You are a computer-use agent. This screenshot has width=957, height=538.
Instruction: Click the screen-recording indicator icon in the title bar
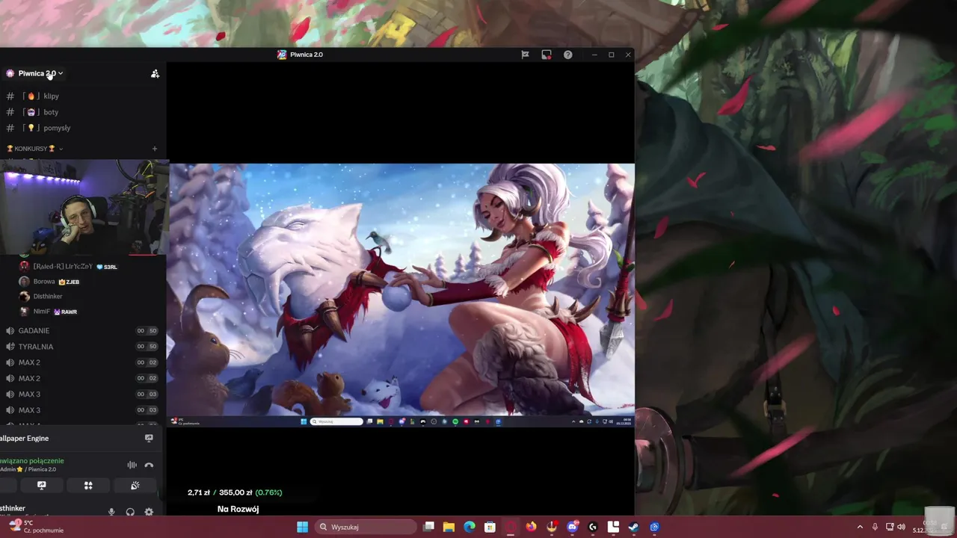pos(547,55)
